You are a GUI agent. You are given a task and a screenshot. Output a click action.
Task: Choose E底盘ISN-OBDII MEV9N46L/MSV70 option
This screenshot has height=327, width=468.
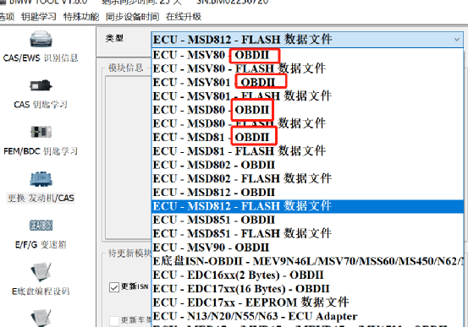pyautogui.click(x=307, y=261)
